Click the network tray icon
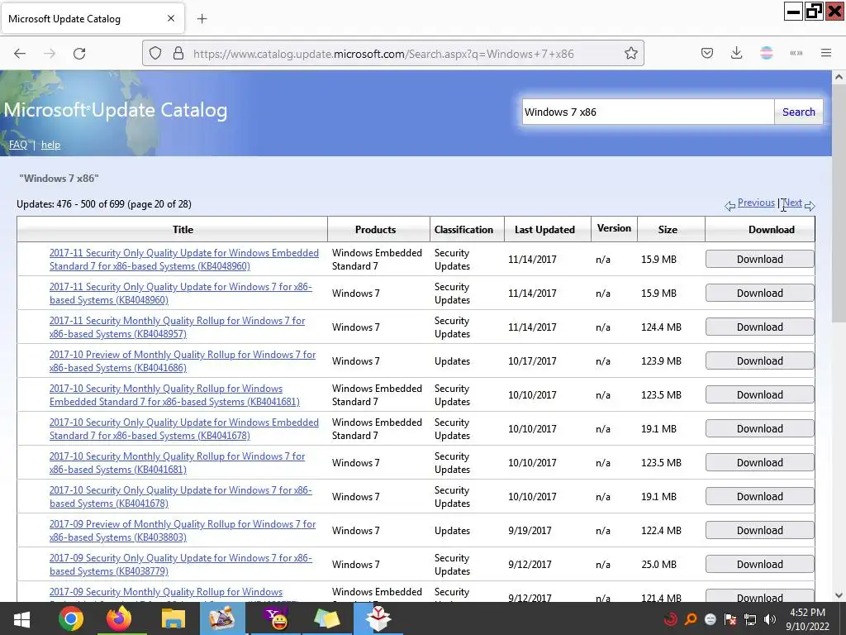This screenshot has height=635, width=846. click(750, 619)
